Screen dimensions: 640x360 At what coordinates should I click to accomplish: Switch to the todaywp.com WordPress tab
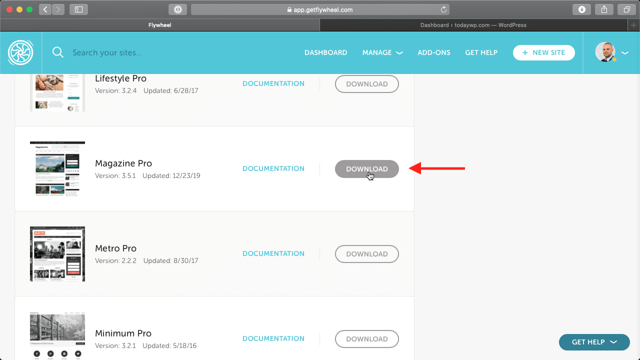point(473,25)
